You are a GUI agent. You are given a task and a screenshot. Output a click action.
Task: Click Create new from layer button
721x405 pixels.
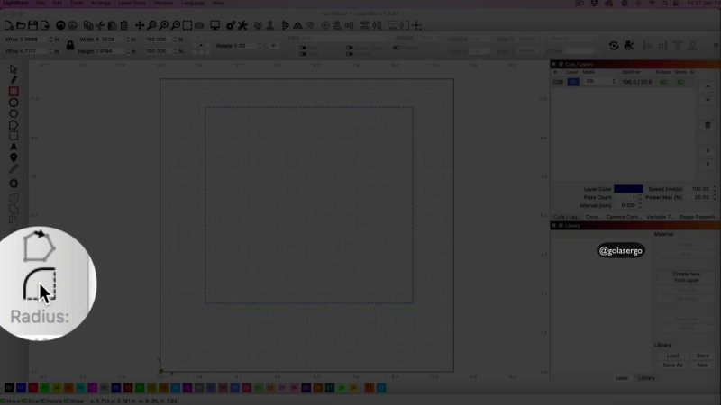686,277
